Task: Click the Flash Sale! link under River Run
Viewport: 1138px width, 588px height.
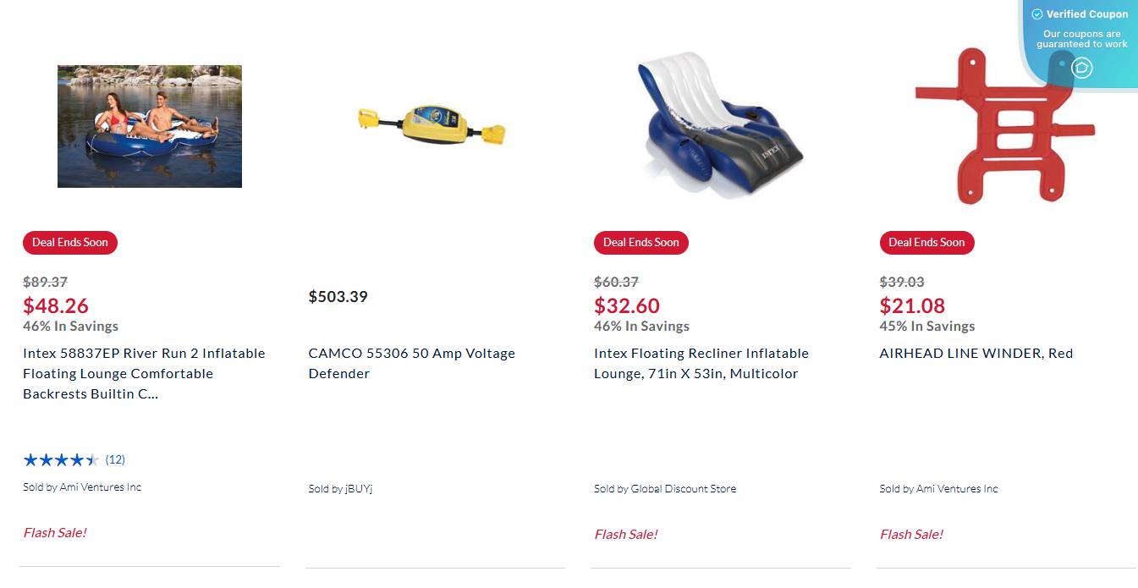Action: (x=54, y=533)
